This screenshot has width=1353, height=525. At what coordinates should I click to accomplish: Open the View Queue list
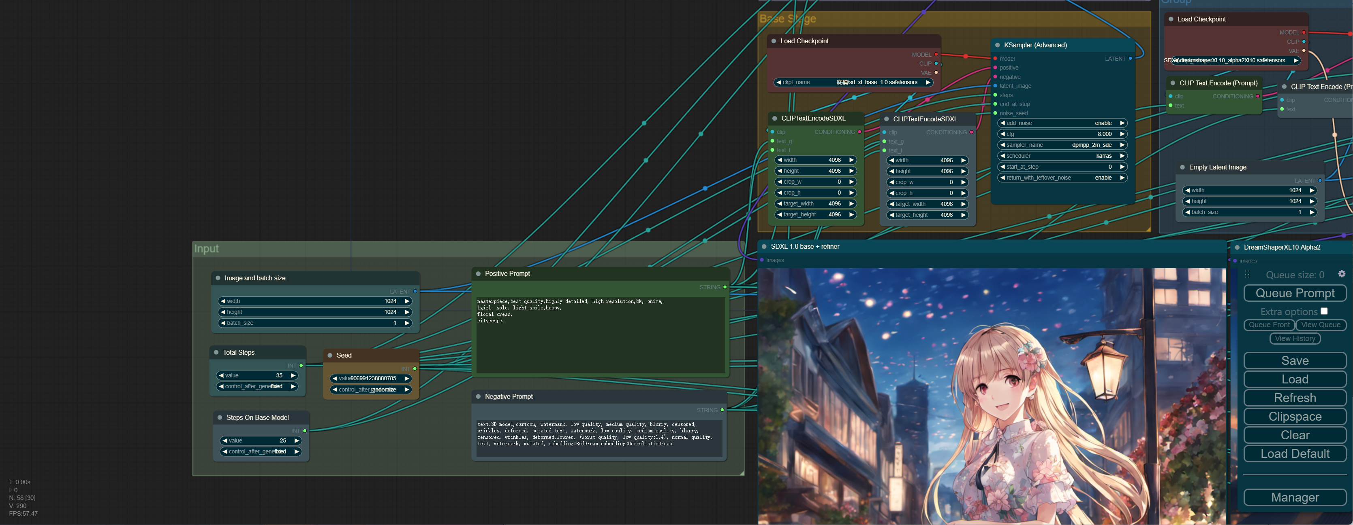click(1321, 325)
